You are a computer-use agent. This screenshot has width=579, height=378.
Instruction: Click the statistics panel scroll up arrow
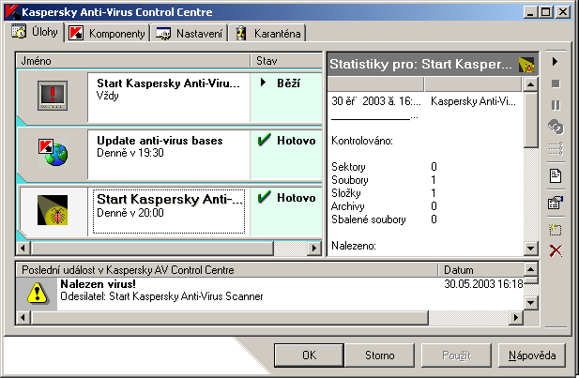530,84
